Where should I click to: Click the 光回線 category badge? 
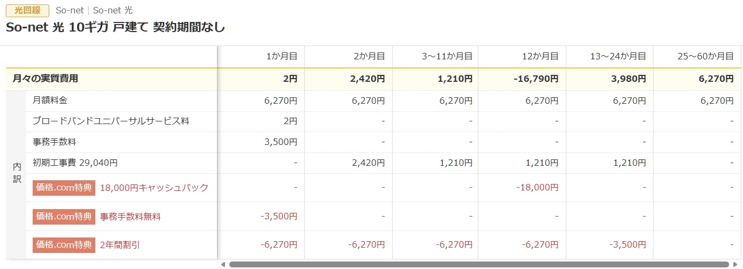click(x=27, y=10)
